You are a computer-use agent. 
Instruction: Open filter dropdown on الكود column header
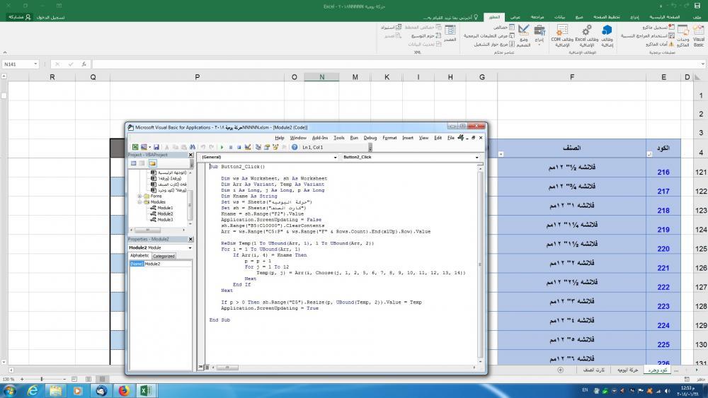(649, 154)
